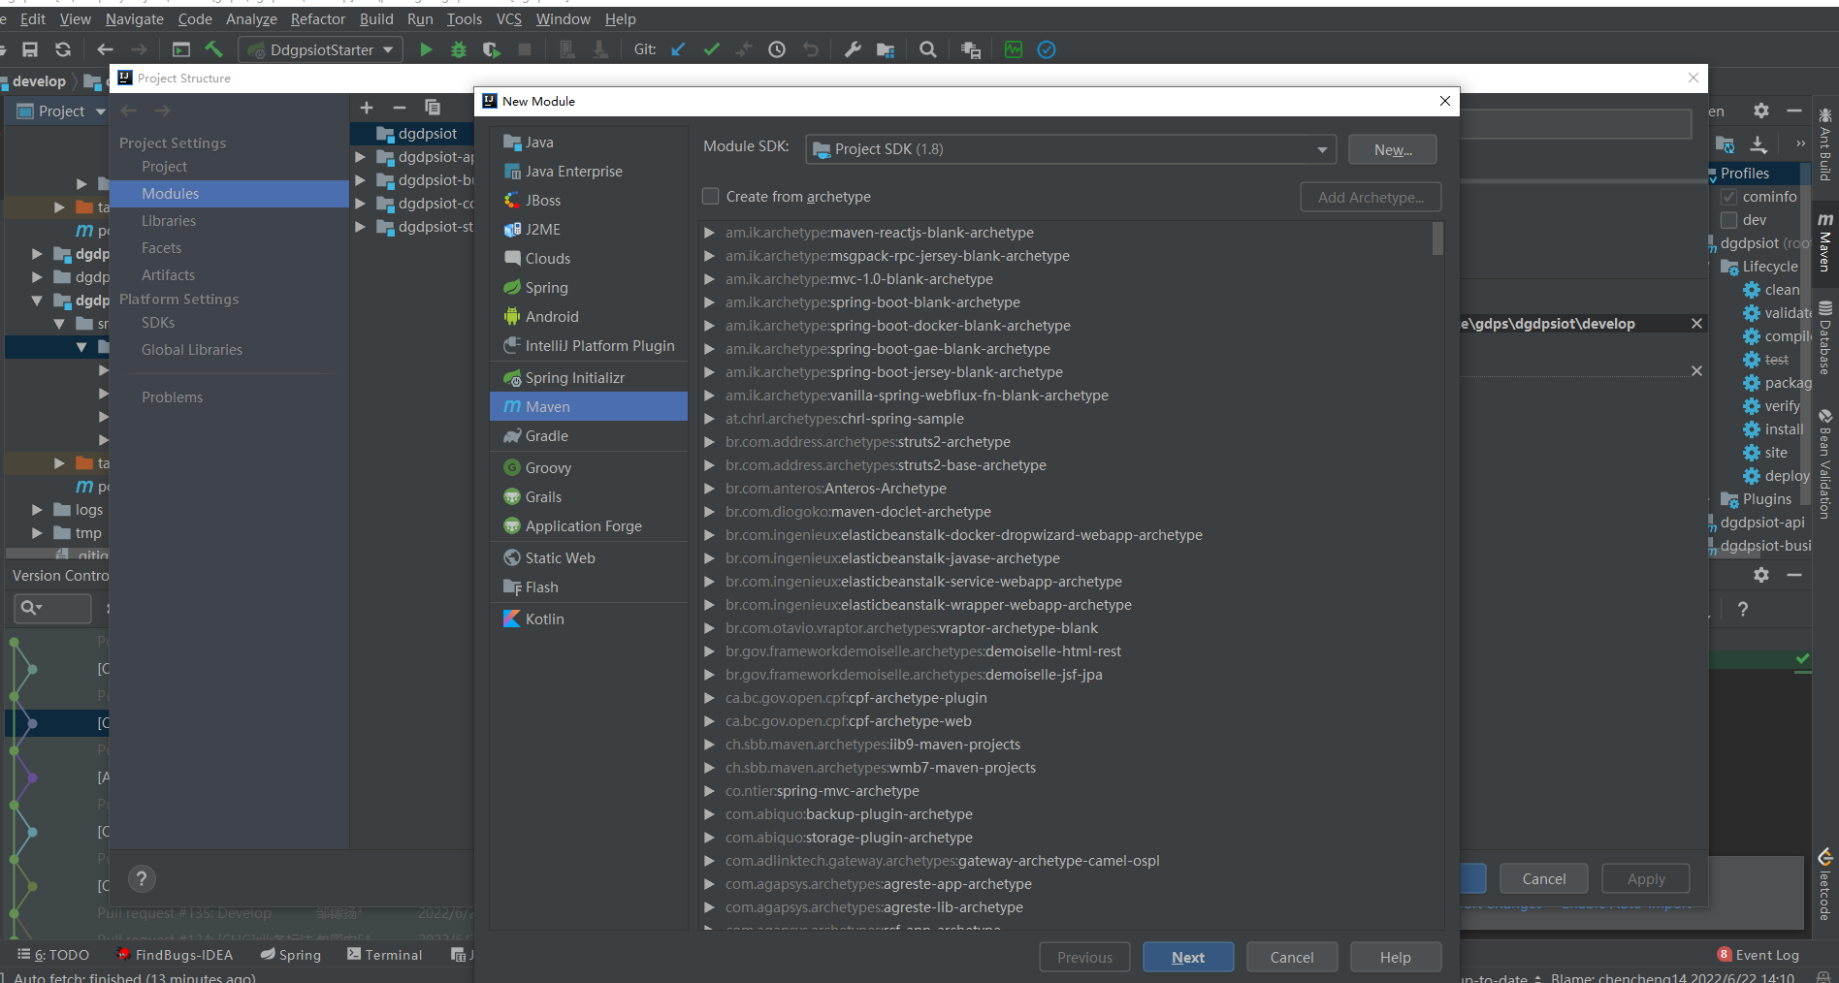The height and width of the screenshot is (983, 1839).
Task: Open the Terminal tool window tab
Action: point(385,955)
